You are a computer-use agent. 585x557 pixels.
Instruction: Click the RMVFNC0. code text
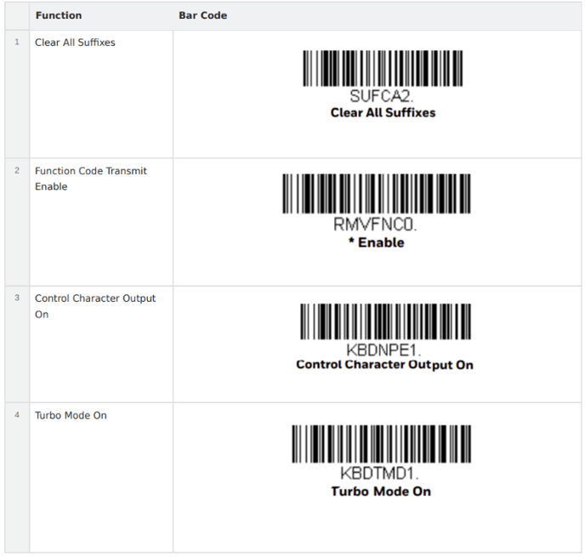pos(376,226)
